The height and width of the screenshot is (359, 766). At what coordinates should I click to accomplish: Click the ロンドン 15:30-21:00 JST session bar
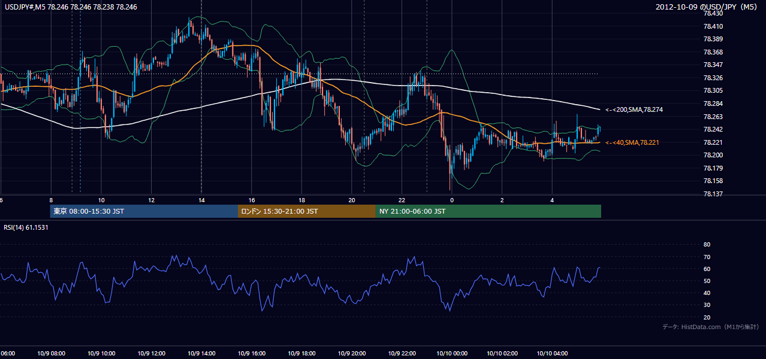307,211
